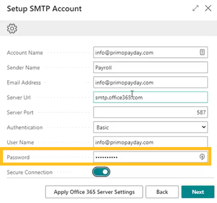This screenshot has height=203, width=217.
Task: Click the Server Port label
Action: click(20, 112)
